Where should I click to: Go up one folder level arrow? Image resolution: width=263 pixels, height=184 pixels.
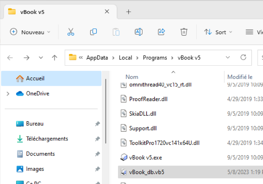tap(55, 58)
